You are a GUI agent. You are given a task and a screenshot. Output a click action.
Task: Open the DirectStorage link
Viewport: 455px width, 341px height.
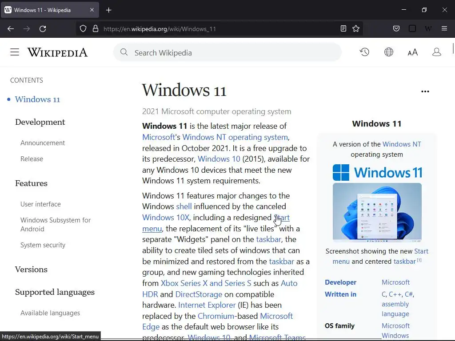[199, 294]
